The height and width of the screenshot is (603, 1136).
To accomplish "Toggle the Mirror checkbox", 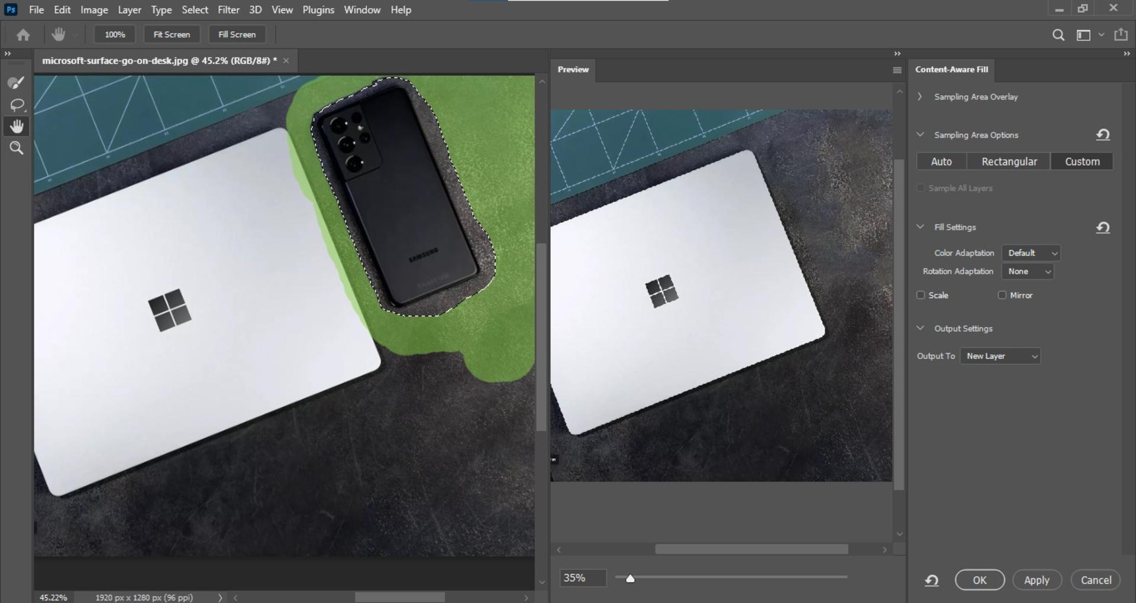I will point(1002,295).
